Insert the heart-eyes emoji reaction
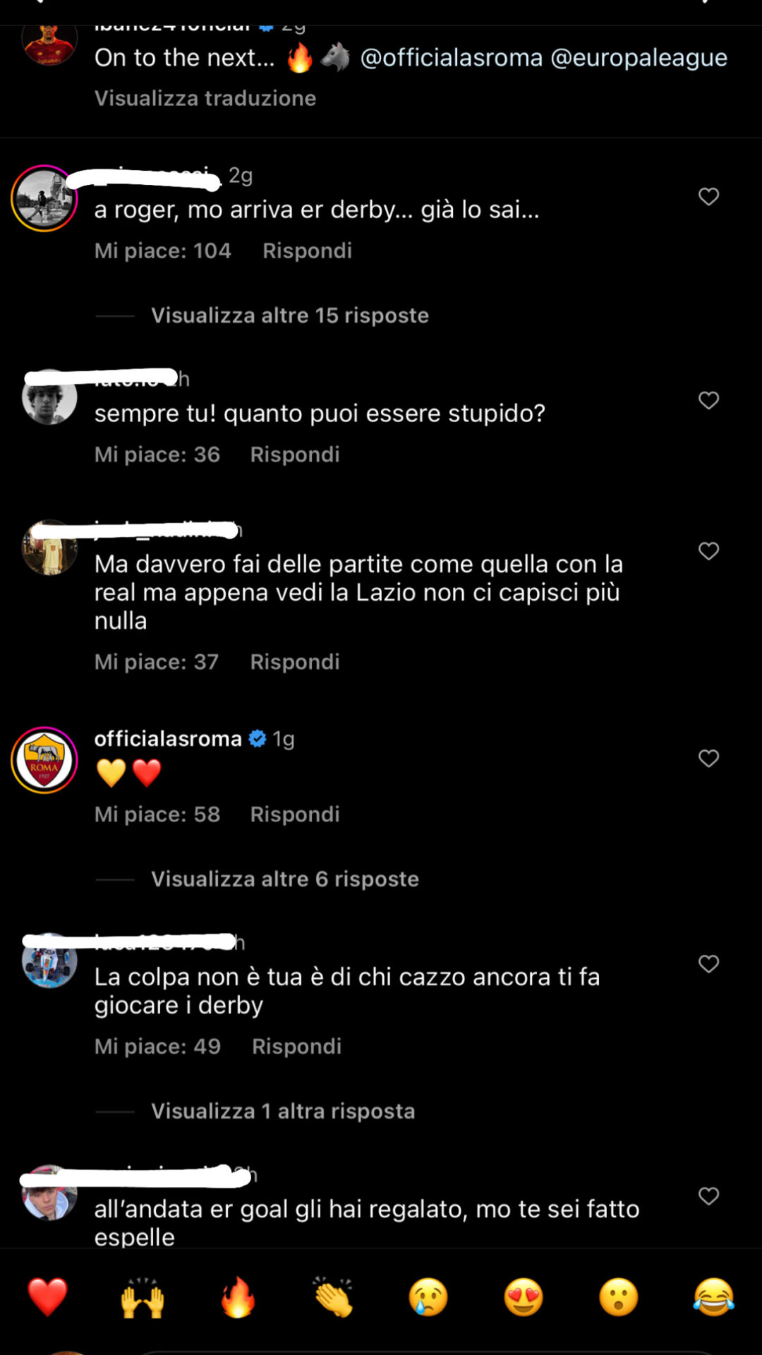The image size is (762, 1355). point(524,1297)
